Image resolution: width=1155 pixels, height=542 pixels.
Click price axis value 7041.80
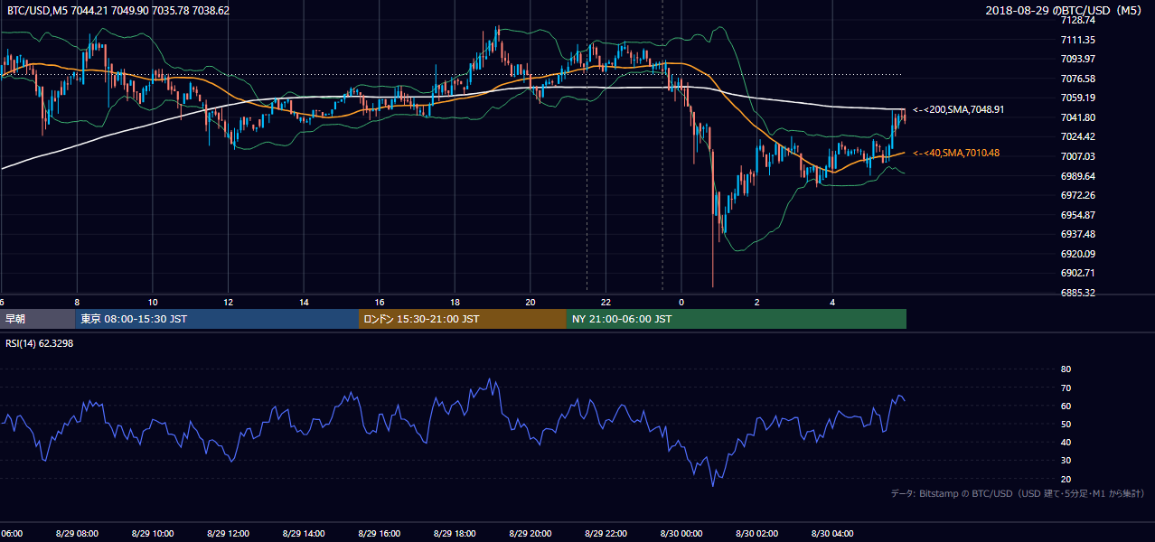tap(1078, 117)
